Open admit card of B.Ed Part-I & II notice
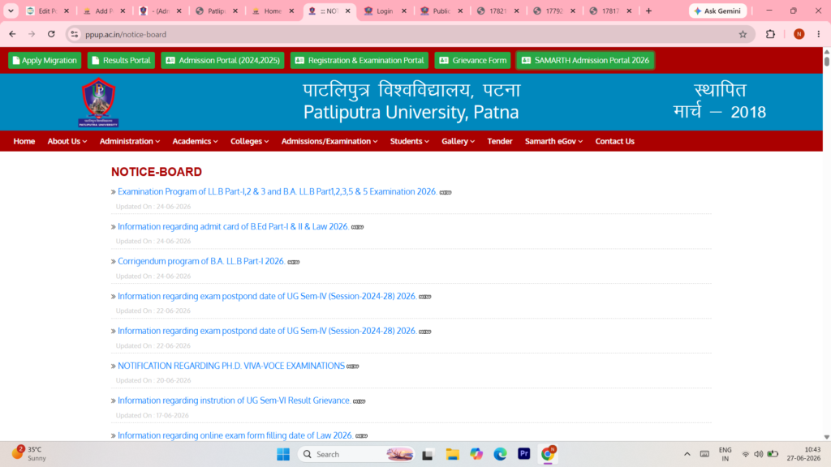 [233, 227]
